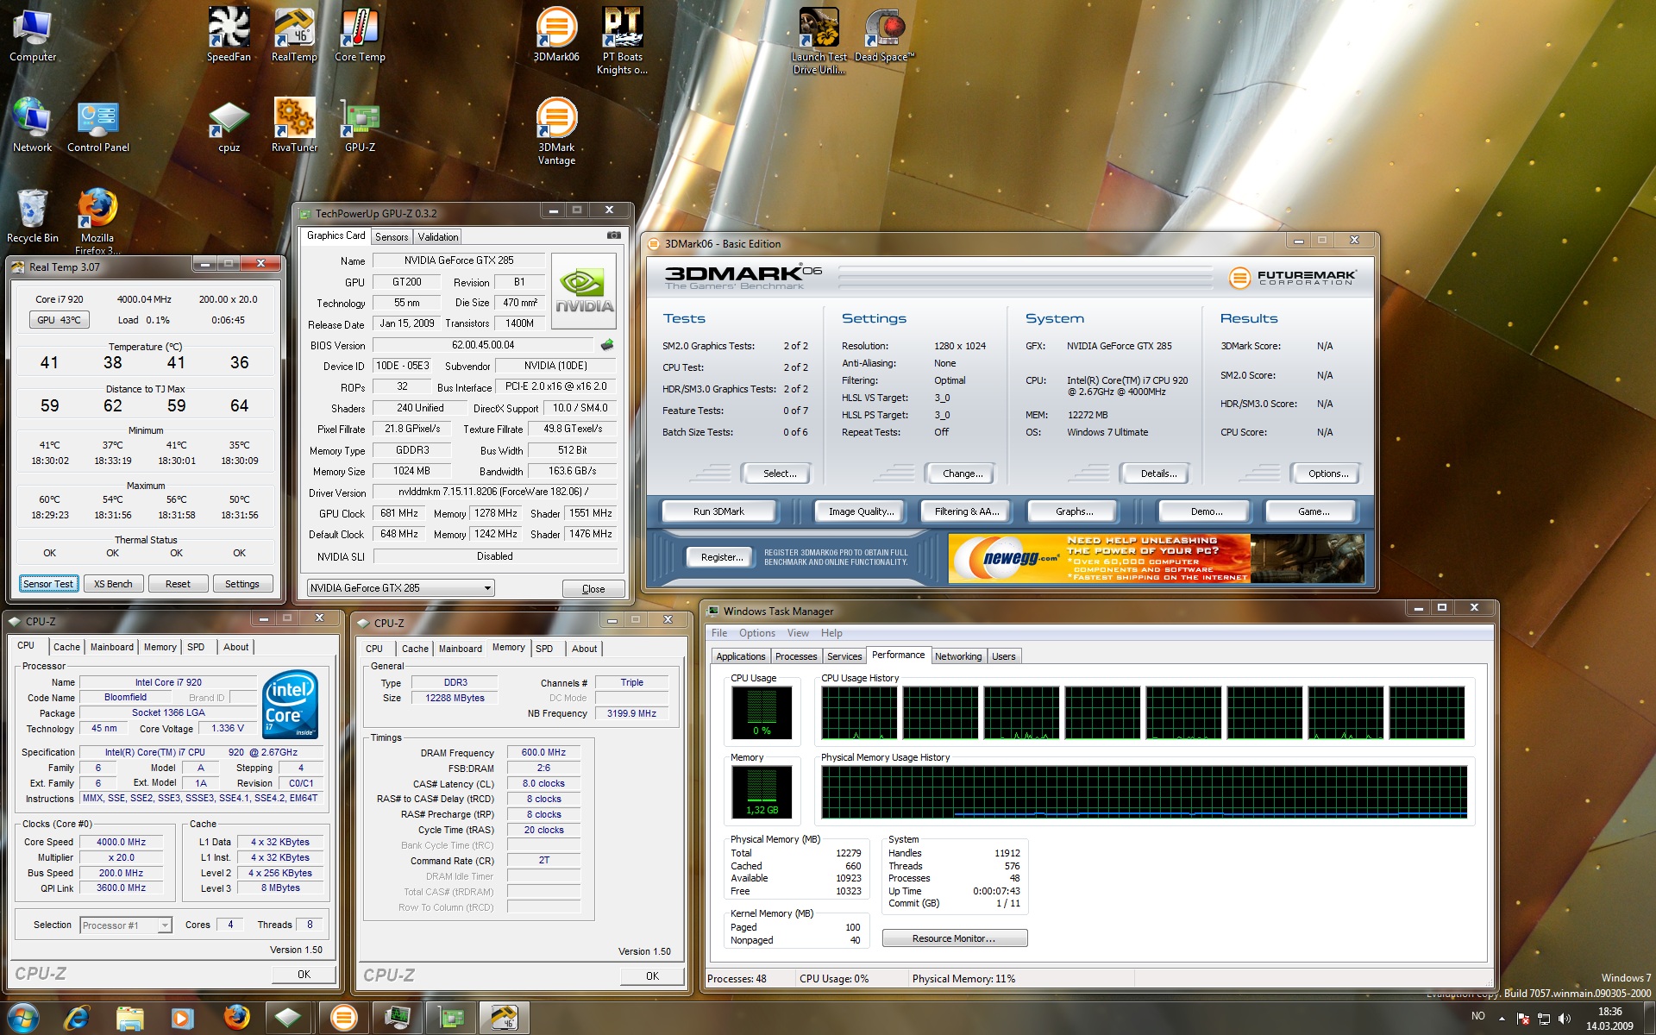Click the volume speaker tray icon
Viewport: 1656px width, 1035px height.
pos(1565,1019)
